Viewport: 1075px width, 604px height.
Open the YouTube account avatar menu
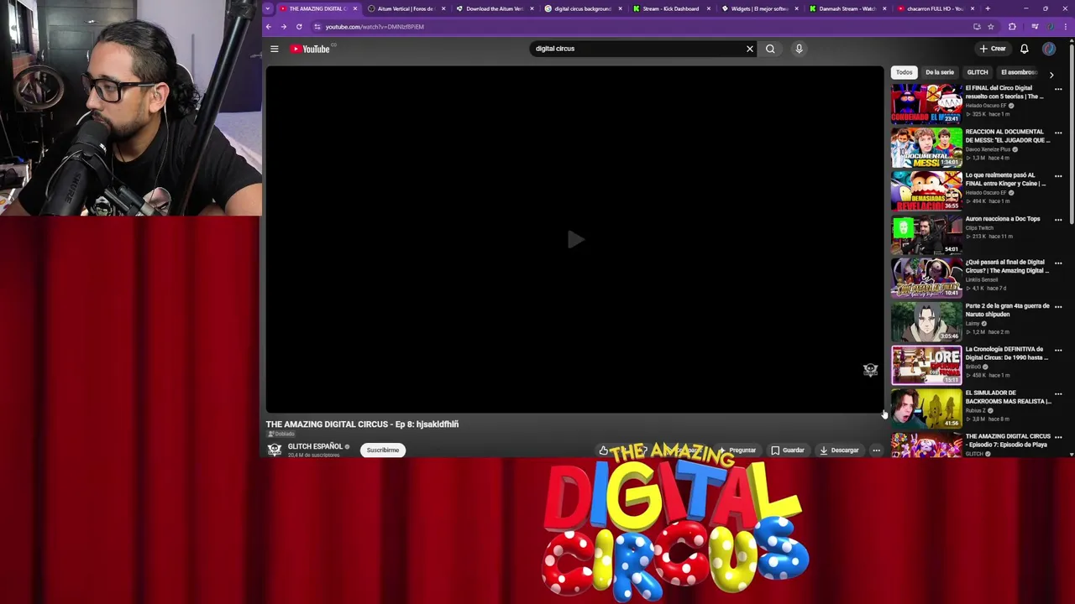tap(1049, 49)
